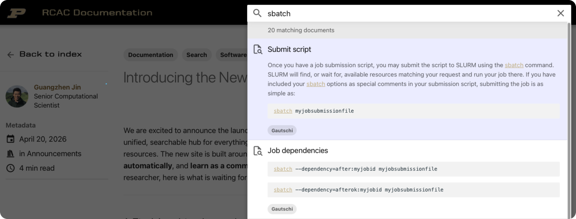Open Guangzhen Jin author name
The width and height of the screenshot is (576, 219).
coord(57,87)
